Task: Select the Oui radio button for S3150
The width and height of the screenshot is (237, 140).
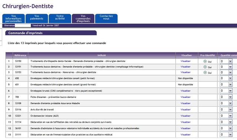Action: point(205,61)
